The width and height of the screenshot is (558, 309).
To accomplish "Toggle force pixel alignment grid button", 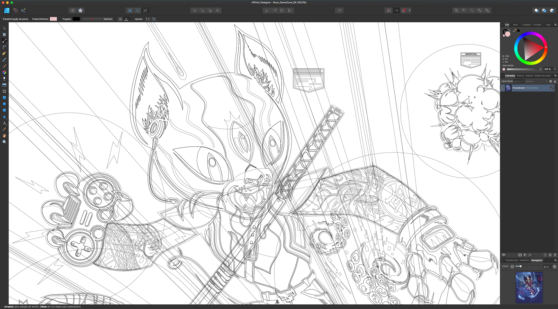I will coord(389,10).
